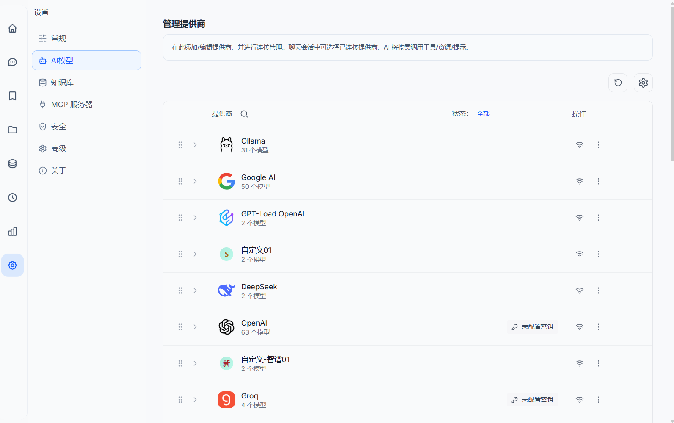The width and height of the screenshot is (674, 423).
Task: Toggle connection wifi icon for DeepSeek
Action: [579, 290]
